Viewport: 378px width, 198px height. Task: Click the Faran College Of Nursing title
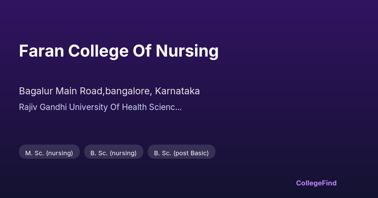coord(119,51)
